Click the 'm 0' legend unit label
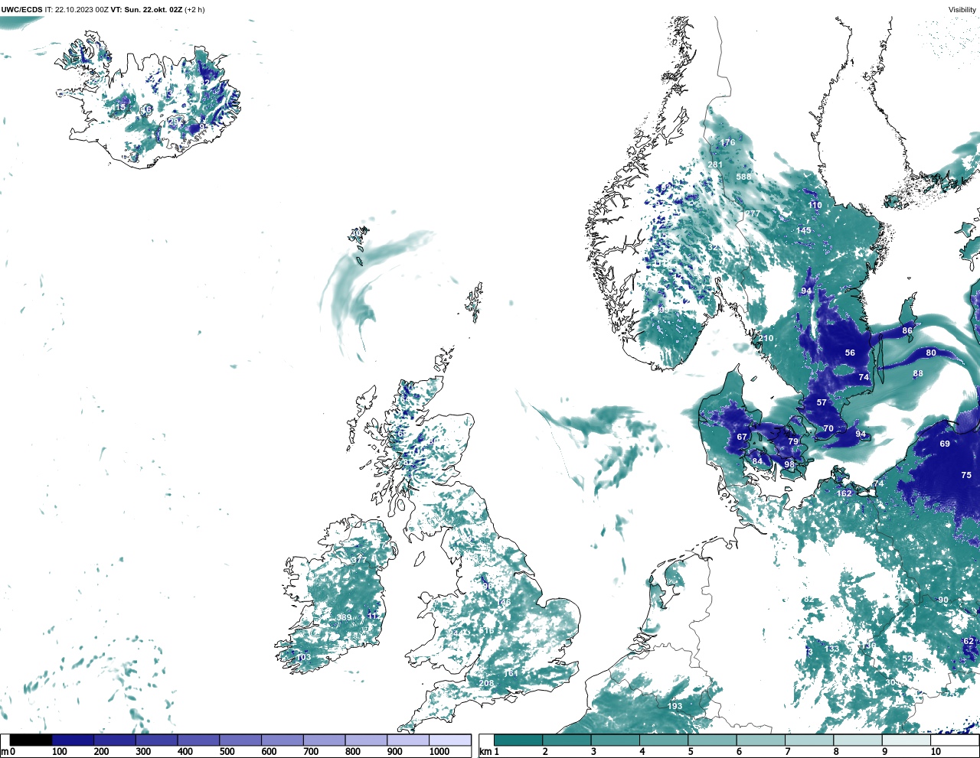Viewport: 980px width, 758px height. pos(8,752)
